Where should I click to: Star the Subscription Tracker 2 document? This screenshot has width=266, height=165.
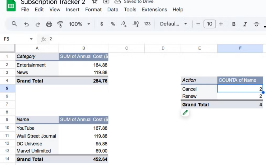(94, 2)
